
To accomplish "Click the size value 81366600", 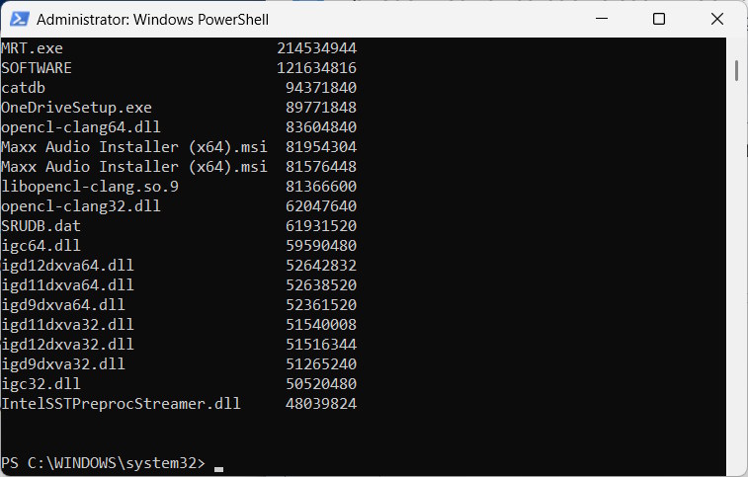I will [321, 187].
